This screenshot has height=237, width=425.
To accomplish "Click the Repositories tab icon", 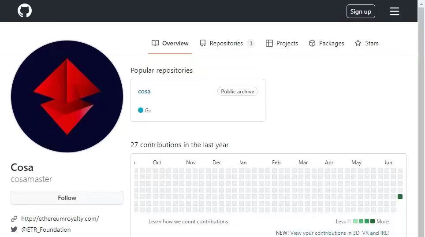I will tap(203, 43).
